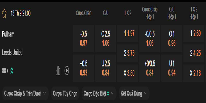Screen dimensions: 206x103
Task: Play live stream video icon
Action: point(66,71)
